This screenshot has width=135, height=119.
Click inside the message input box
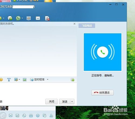click(x=38, y=90)
